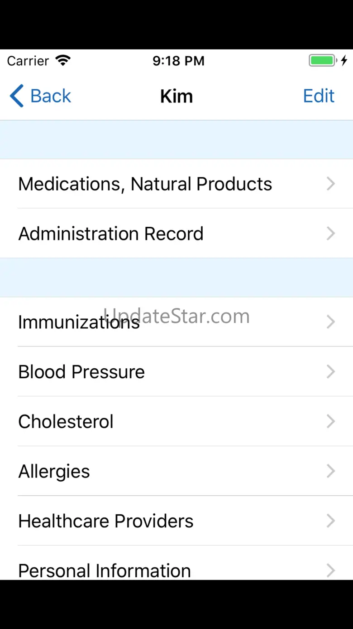Open the Allergies list
The image size is (353, 629).
(x=54, y=472)
